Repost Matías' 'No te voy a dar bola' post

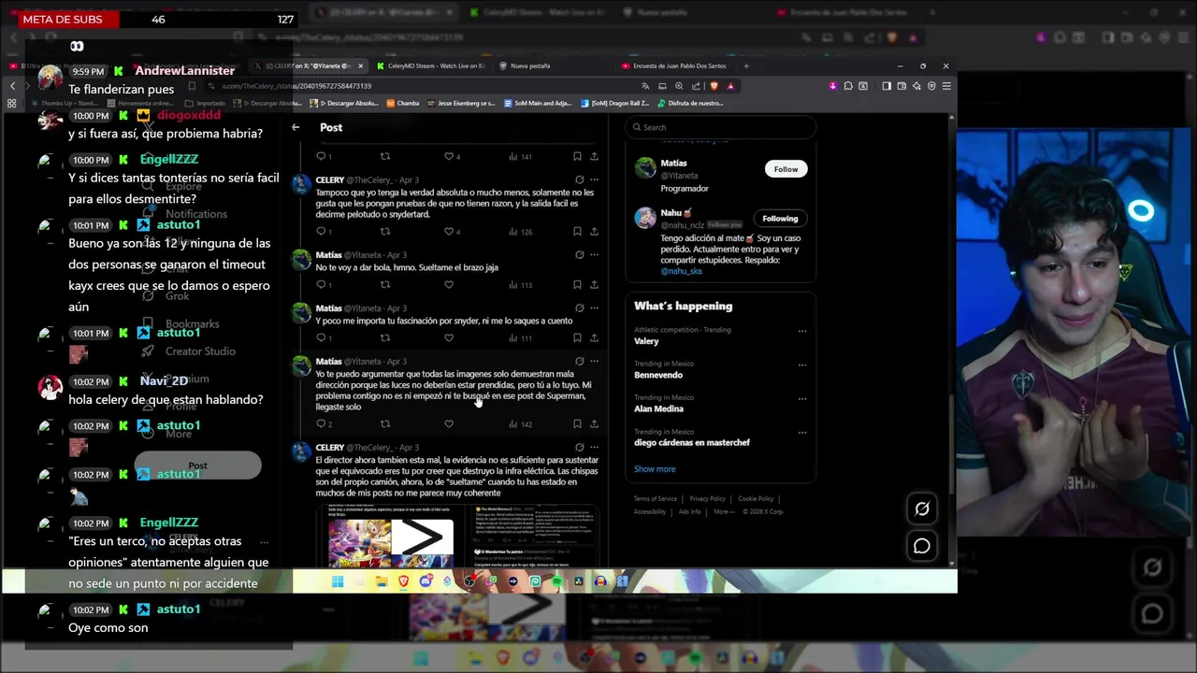384,284
